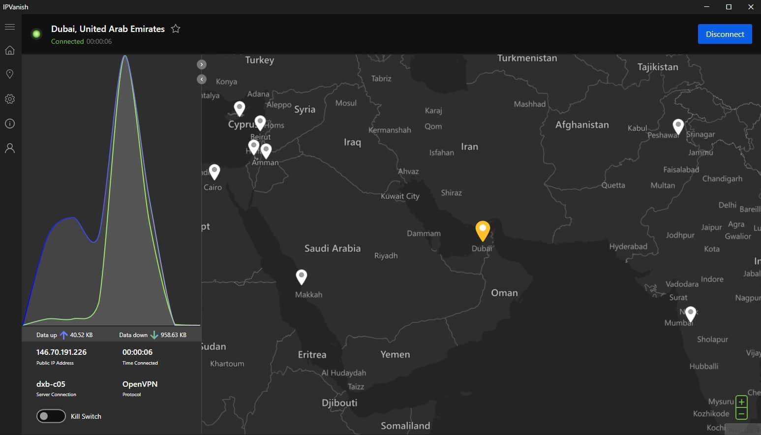This screenshot has width=761, height=435.
Task: Toggle the Kill Switch
Action: tap(51, 416)
